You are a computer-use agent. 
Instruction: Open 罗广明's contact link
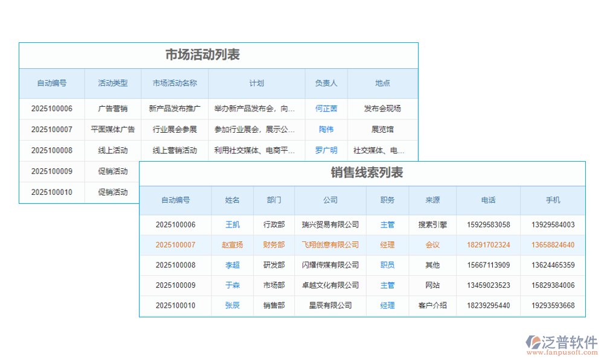click(x=326, y=150)
